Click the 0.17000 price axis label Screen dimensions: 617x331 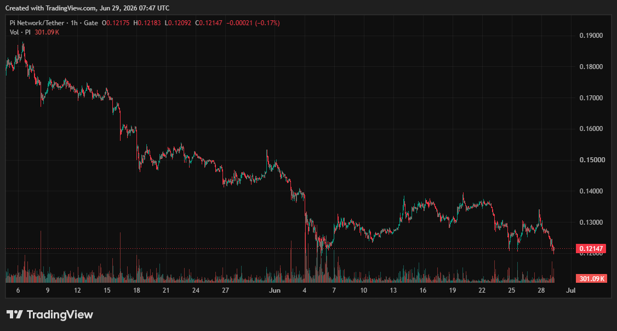[591, 98]
